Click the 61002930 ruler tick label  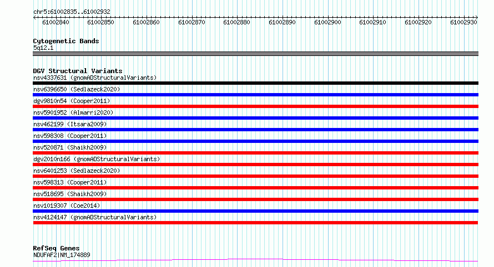coord(463,22)
